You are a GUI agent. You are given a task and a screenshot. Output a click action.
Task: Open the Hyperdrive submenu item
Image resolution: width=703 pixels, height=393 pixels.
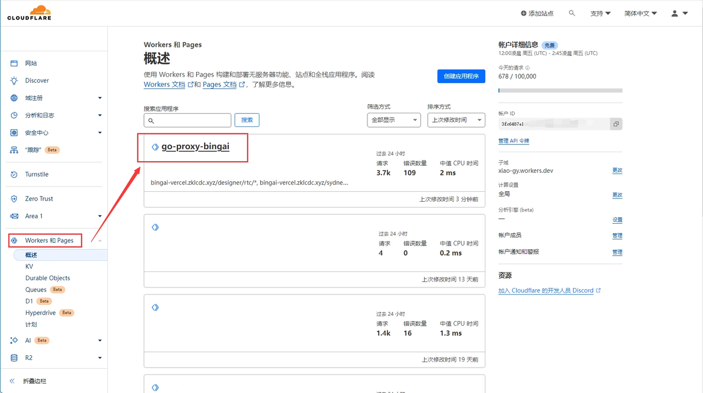coord(40,313)
